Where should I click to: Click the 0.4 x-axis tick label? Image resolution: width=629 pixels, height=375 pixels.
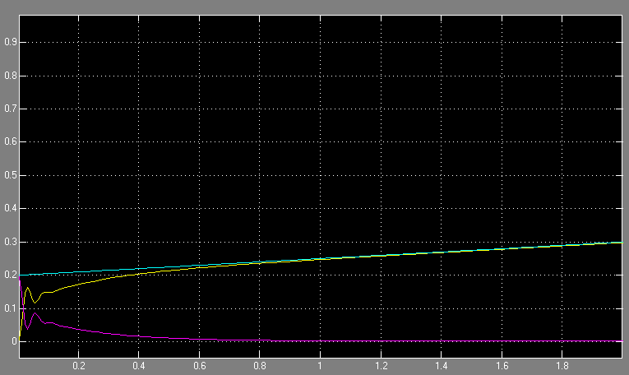click(x=139, y=366)
